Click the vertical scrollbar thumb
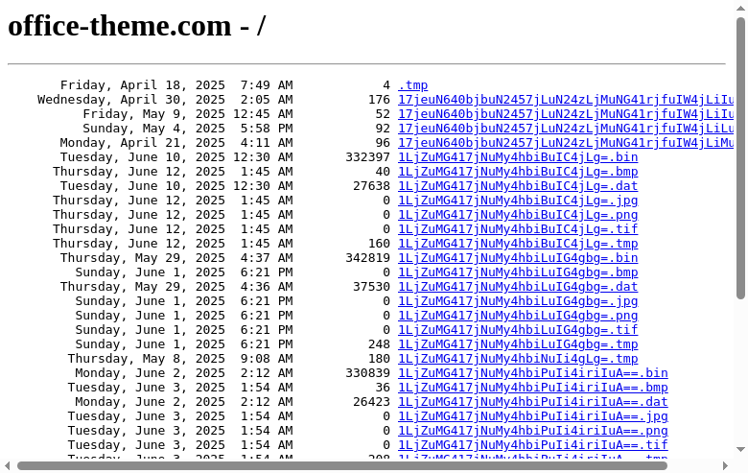 [x=740, y=158]
